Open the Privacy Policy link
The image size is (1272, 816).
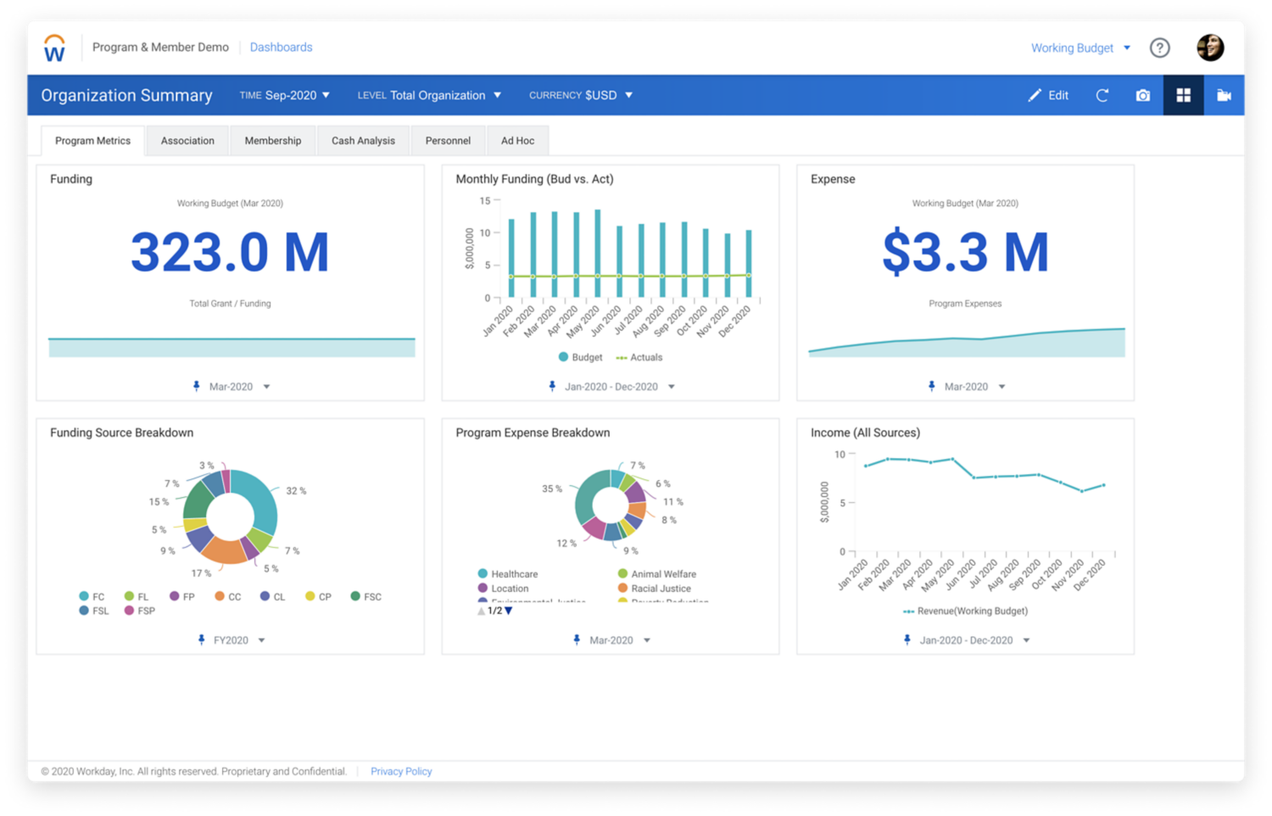point(401,772)
